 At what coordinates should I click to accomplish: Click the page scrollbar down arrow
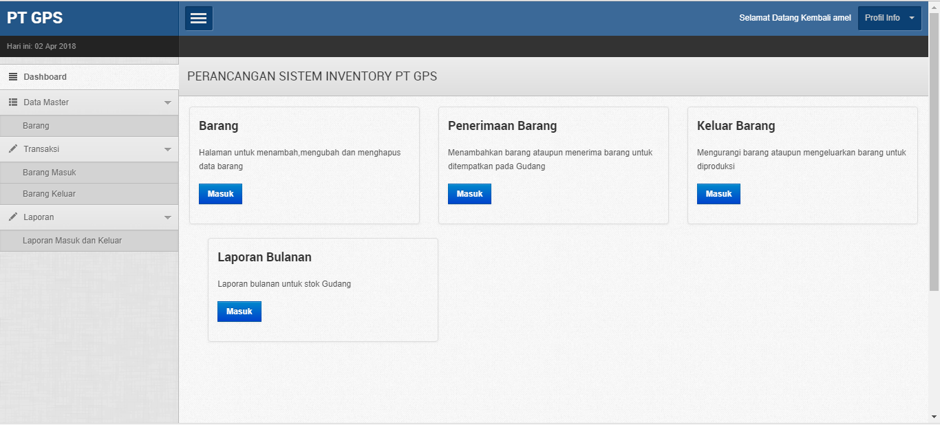pyautogui.click(x=934, y=416)
